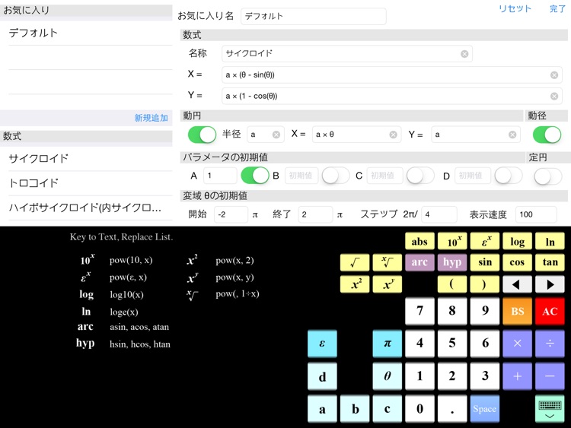The height and width of the screenshot is (428, 571).
Task: Tap the divide operator key
Action: click(x=550, y=344)
